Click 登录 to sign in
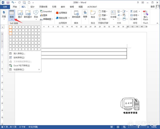Image resolution: width=160 pixels, height=129 pixels. pos(153,7)
